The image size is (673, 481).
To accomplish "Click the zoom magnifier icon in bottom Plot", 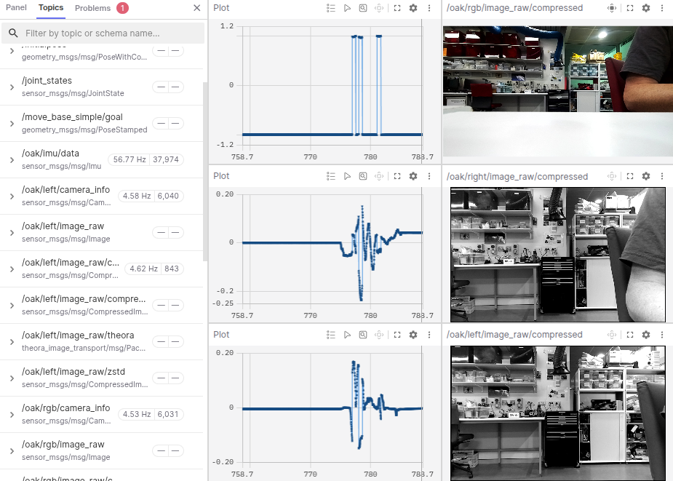I will (x=363, y=335).
